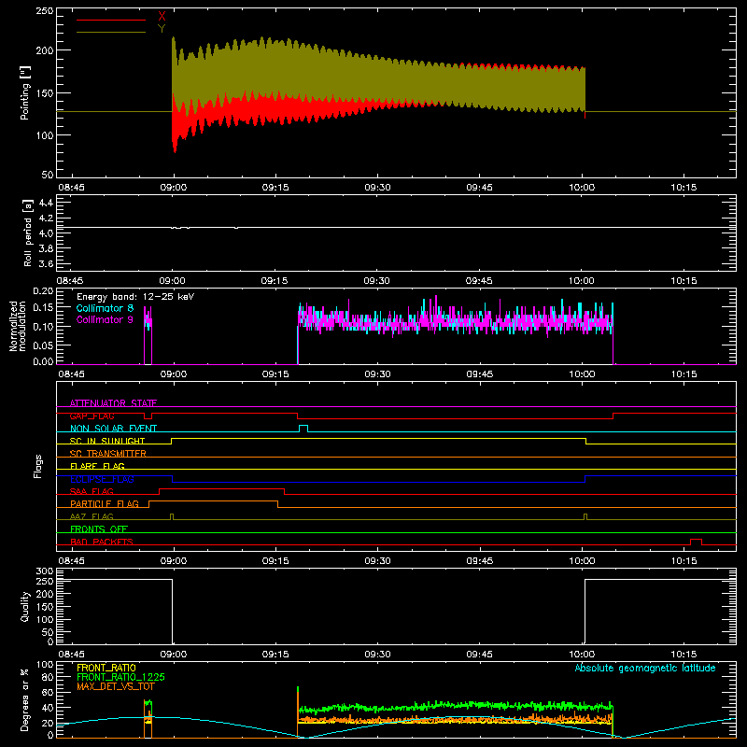This screenshot has width=747, height=747.
Task: Click the NON_SOLAR_EVENT flag label
Action: click(x=113, y=429)
